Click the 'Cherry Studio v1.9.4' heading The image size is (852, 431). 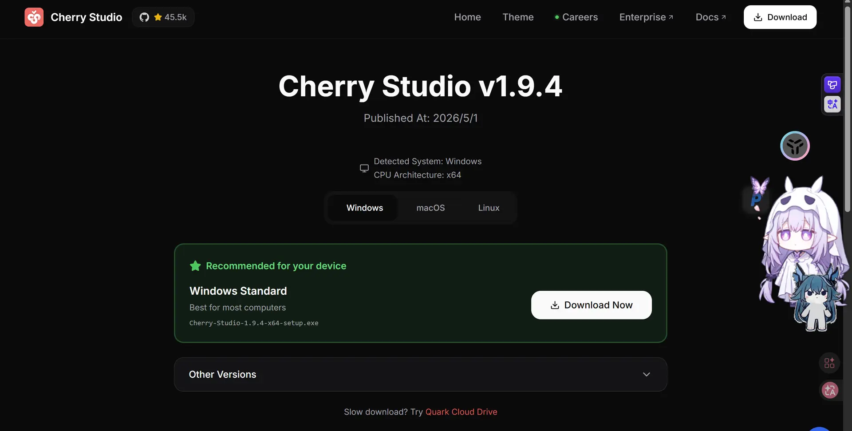click(x=421, y=86)
